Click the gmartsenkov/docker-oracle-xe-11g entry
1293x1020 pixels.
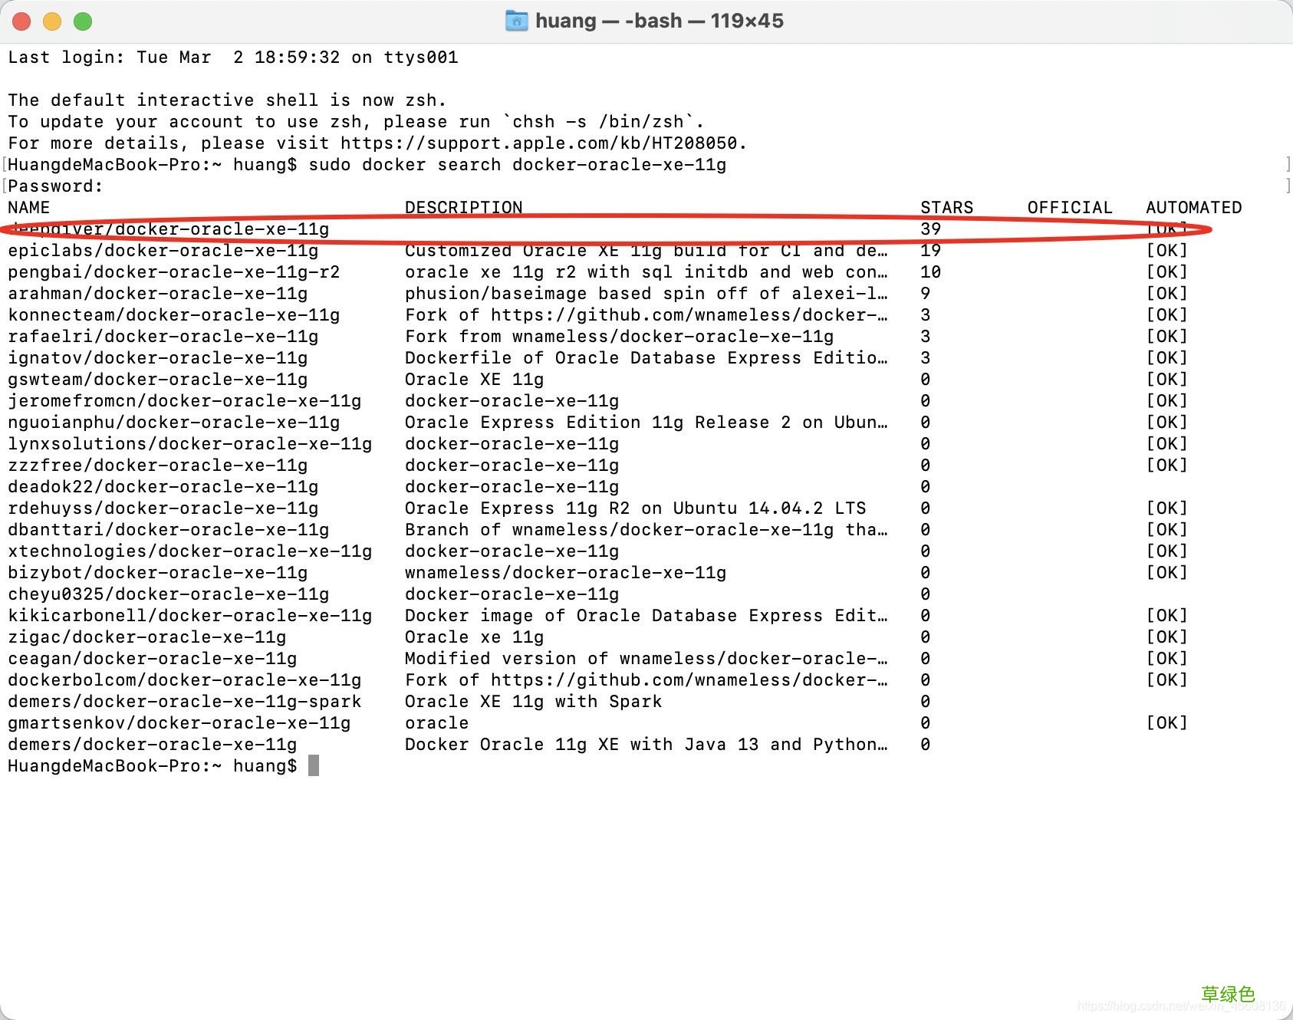tap(179, 723)
